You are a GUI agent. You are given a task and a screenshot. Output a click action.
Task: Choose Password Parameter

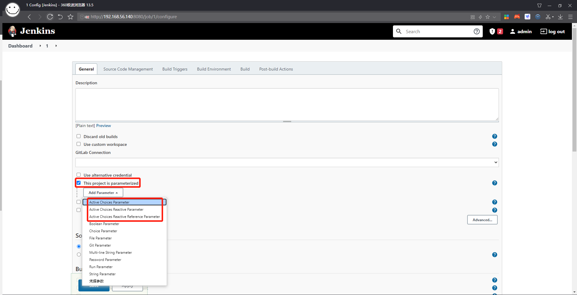[x=124, y=260]
